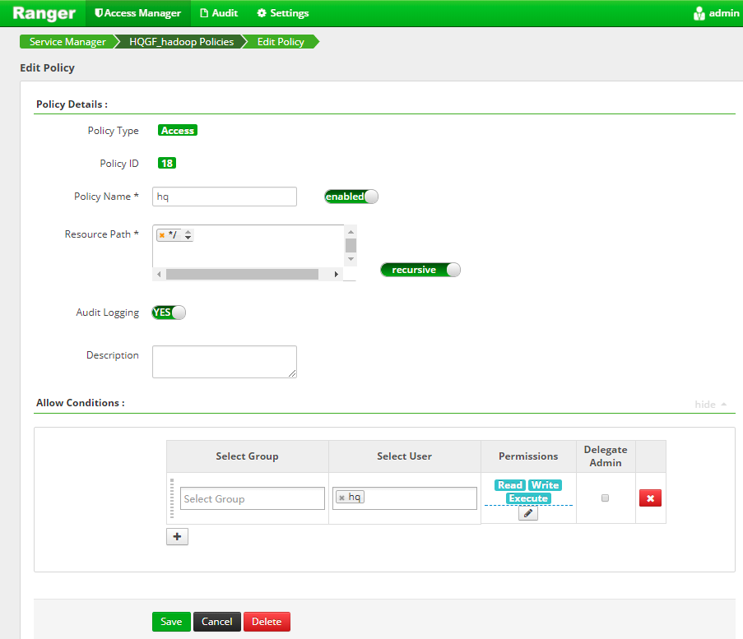
Task: Edit permissions with the pencil icon
Action: point(528,513)
